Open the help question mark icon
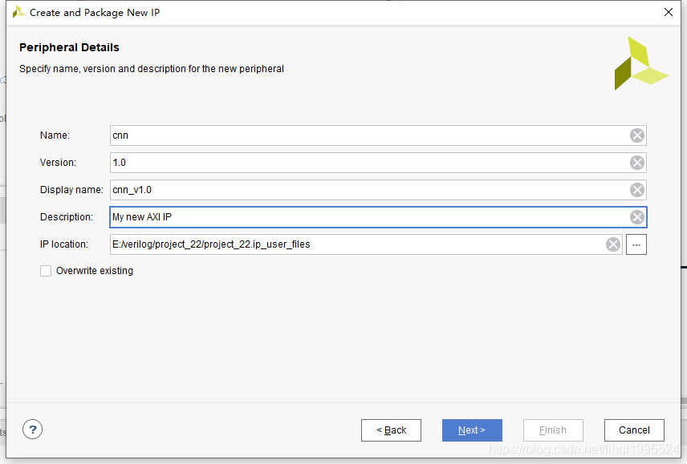Image resolution: width=687 pixels, height=464 pixels. point(32,430)
